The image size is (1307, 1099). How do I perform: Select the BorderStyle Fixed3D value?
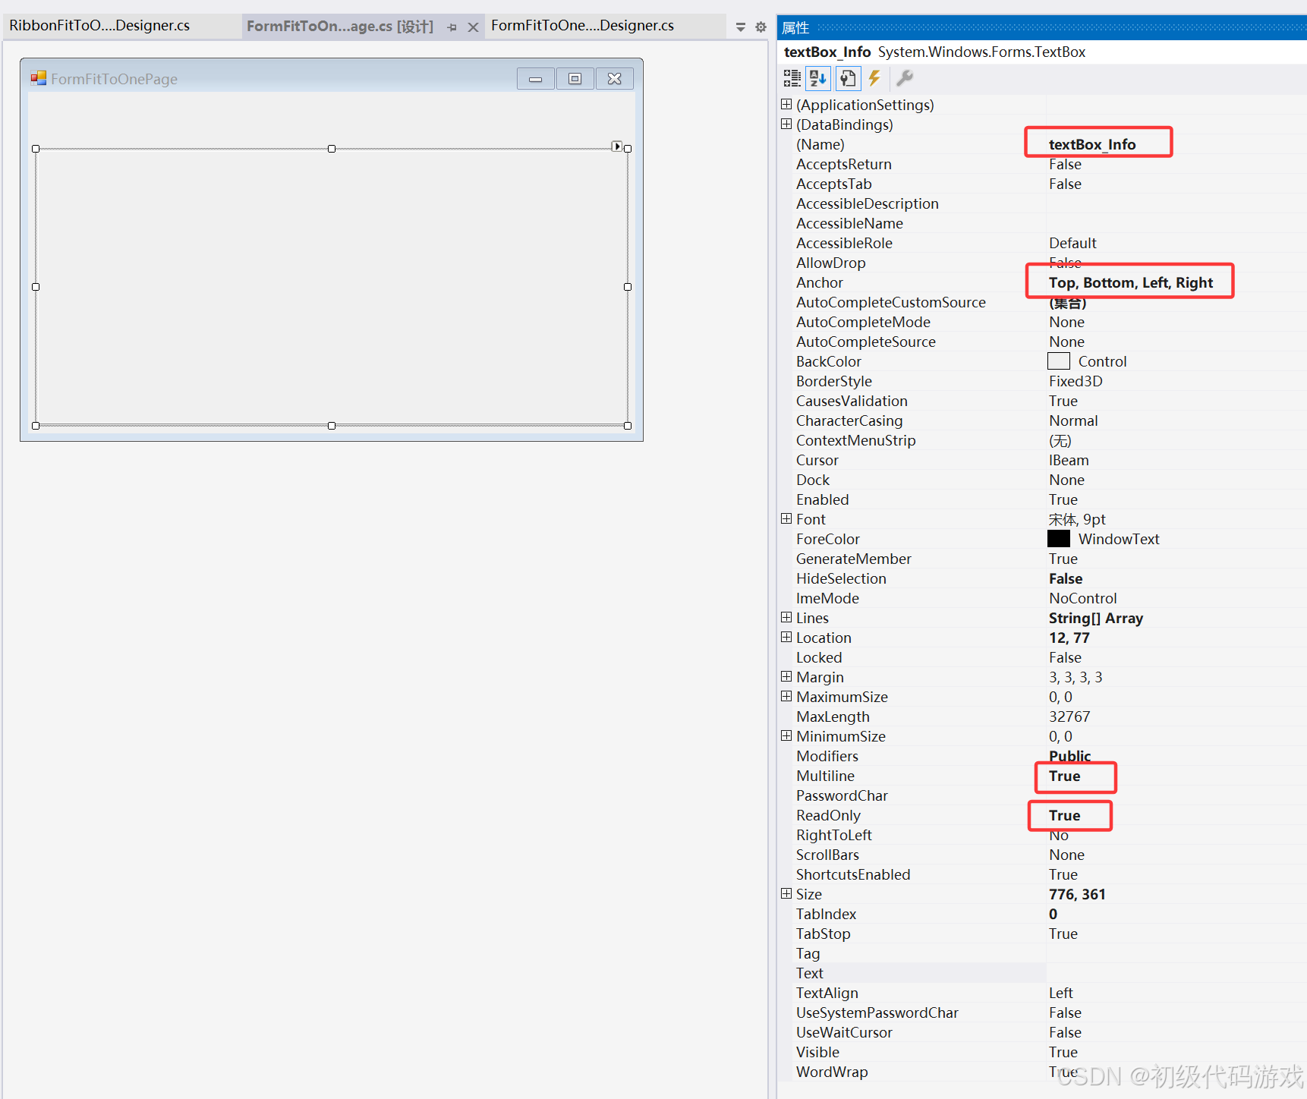point(1076,381)
